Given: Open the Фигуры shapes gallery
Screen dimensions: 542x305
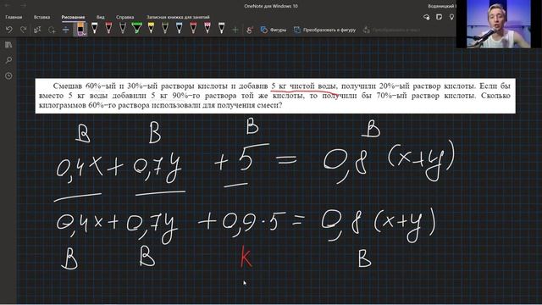Looking at the screenshot, I should pyautogui.click(x=273, y=30).
